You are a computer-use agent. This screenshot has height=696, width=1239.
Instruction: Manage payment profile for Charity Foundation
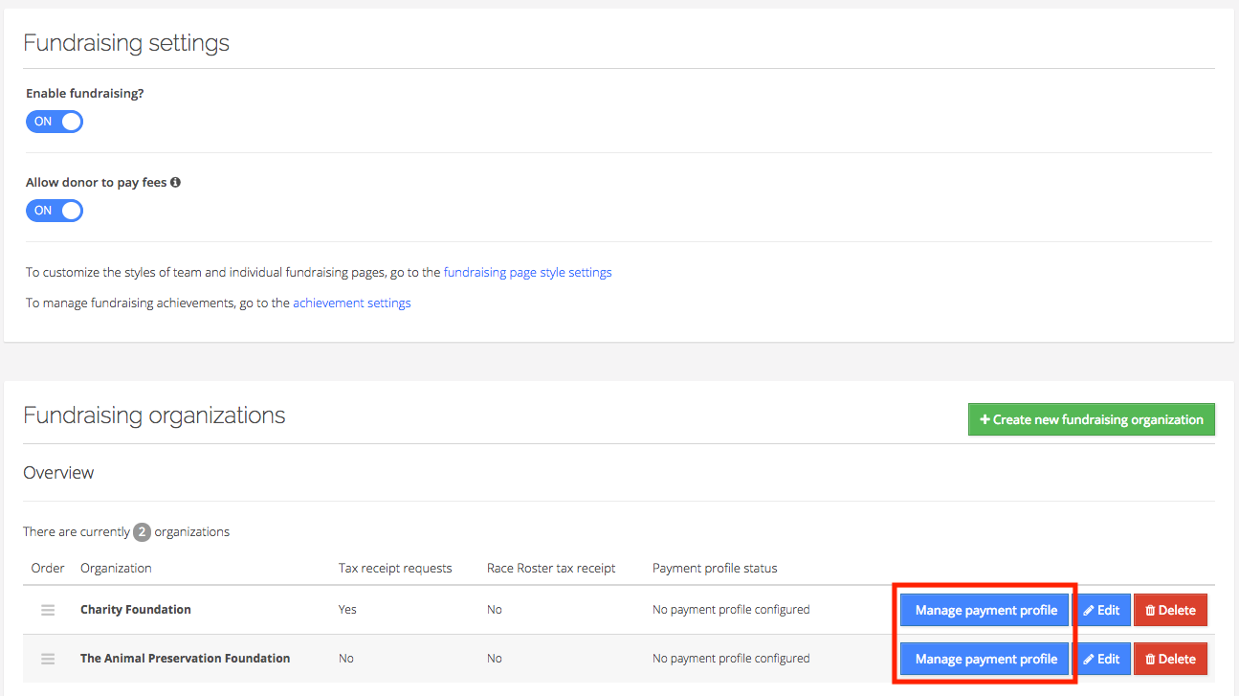(x=985, y=610)
